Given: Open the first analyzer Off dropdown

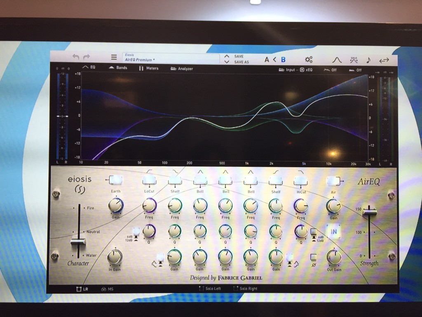Looking at the screenshot, I should pyautogui.click(x=330, y=70).
